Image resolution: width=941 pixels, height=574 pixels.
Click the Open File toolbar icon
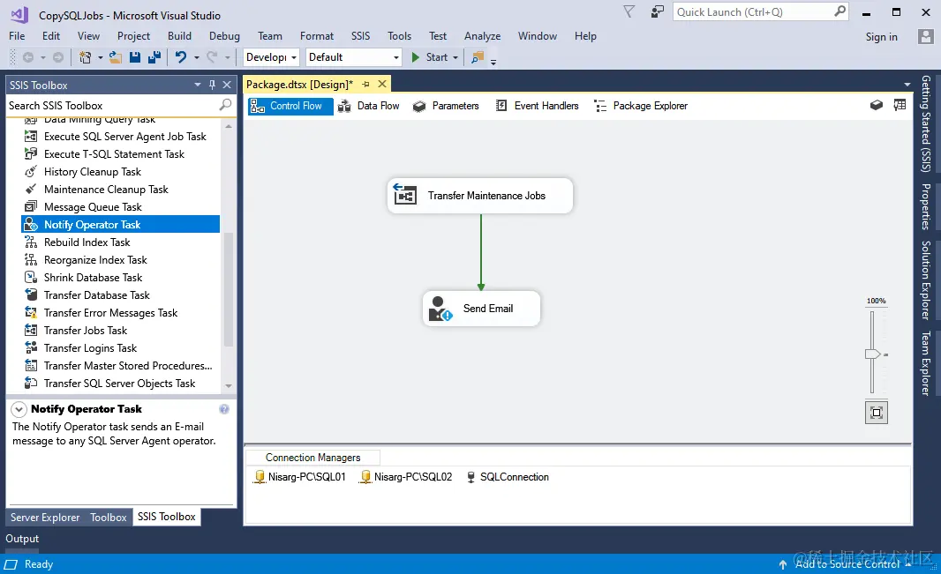[x=116, y=57]
